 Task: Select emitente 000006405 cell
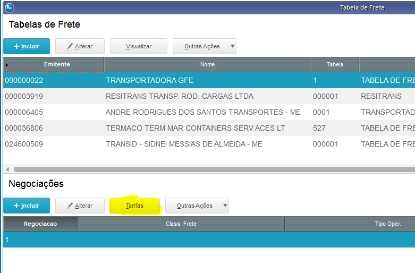click(54, 112)
